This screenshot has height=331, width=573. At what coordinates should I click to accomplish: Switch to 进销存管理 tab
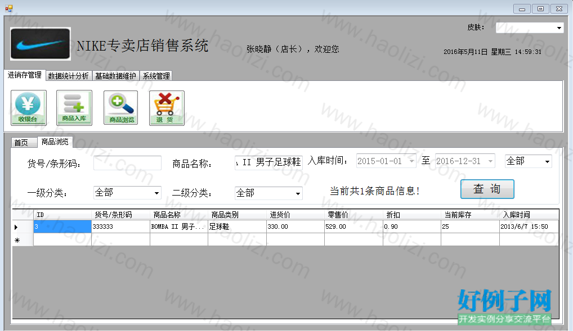(24, 75)
